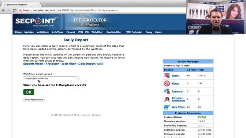Screen dimensions: 246x138
Task: Click the Daily Report heading
Action: pos(76,40)
